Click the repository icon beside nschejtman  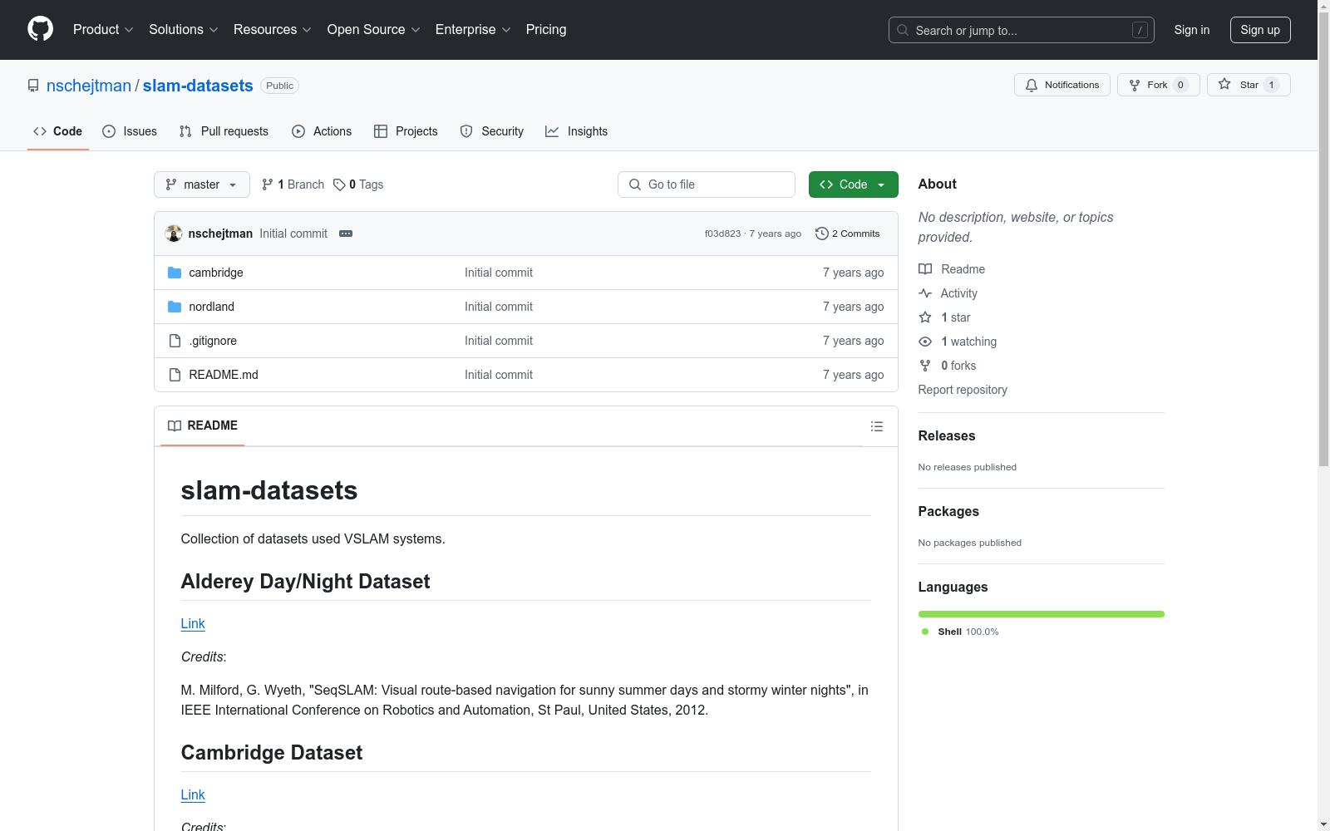pos(33,86)
